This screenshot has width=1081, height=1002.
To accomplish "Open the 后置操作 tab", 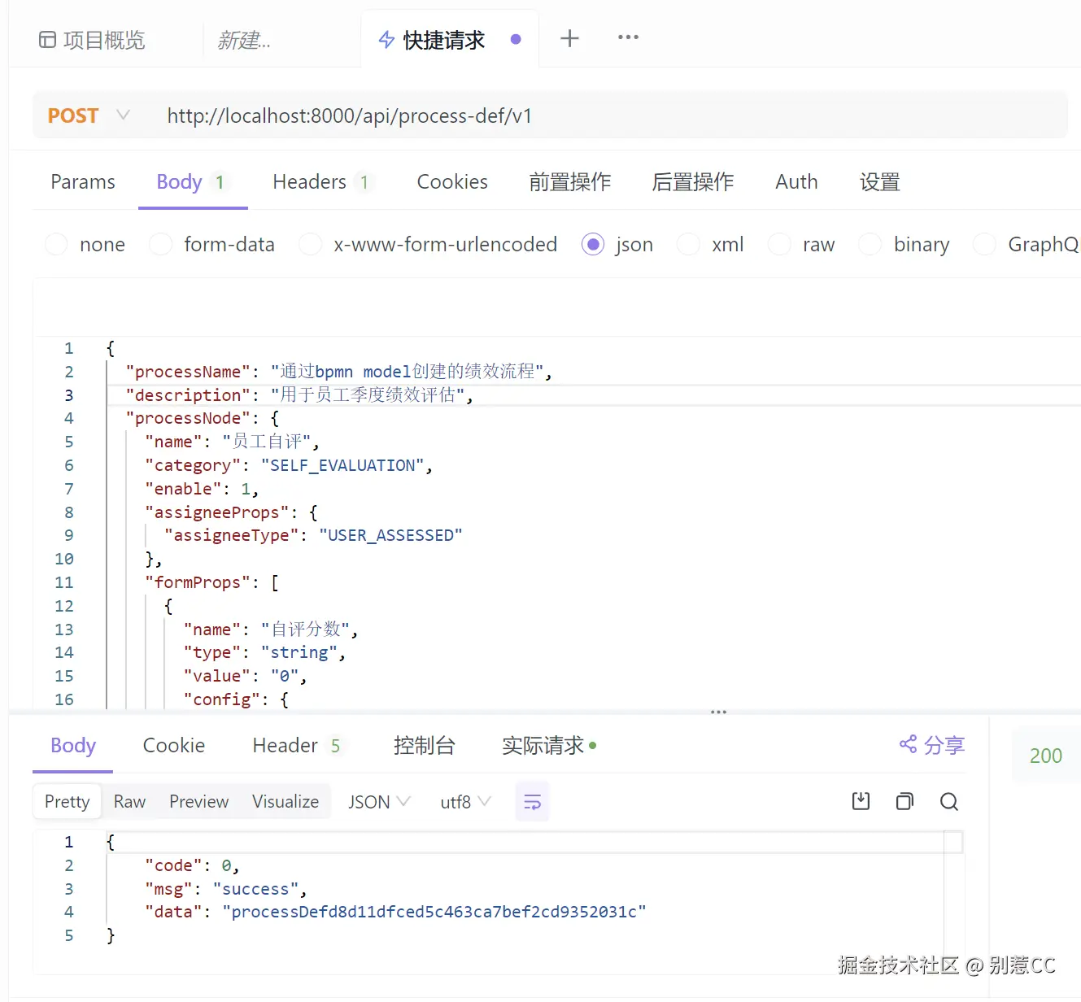I will [x=693, y=181].
